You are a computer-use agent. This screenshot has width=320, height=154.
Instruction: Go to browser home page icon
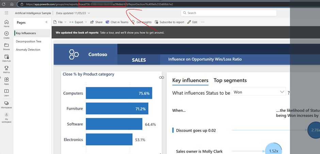pos(12,4)
